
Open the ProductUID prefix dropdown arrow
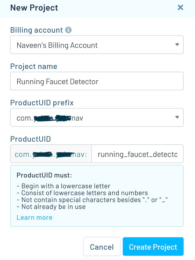click(177, 117)
